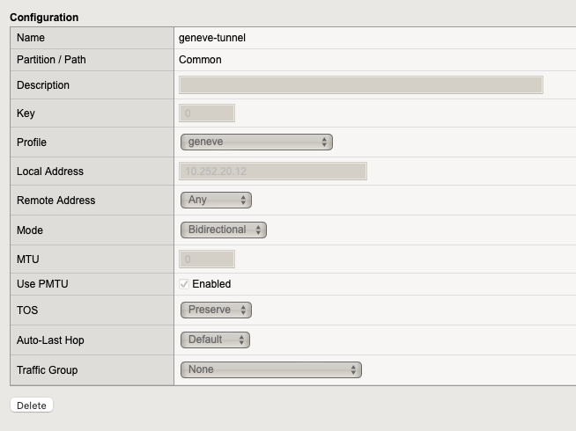The width and height of the screenshot is (576, 431).
Task: Expand the Auto-Last Hop dropdown
Action: point(215,340)
